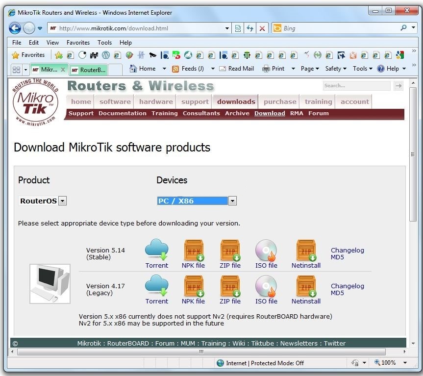Image resolution: width=423 pixels, height=376 pixels.
Task: Download the ZIP file for Version 4.17
Action: point(230,286)
